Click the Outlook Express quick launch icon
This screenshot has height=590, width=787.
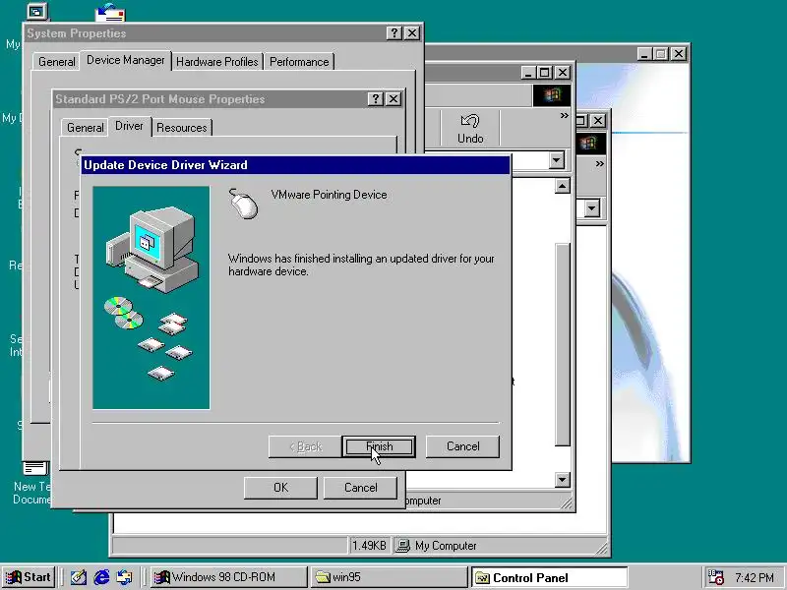point(125,577)
